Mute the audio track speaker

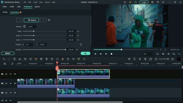11,100
